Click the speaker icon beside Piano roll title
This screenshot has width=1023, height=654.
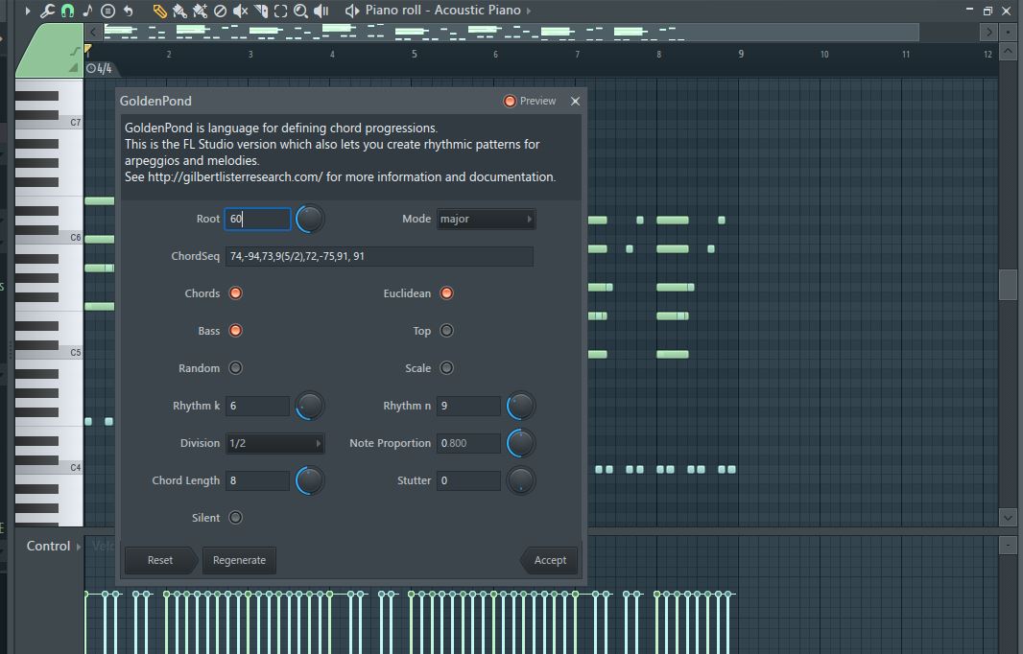coord(351,11)
